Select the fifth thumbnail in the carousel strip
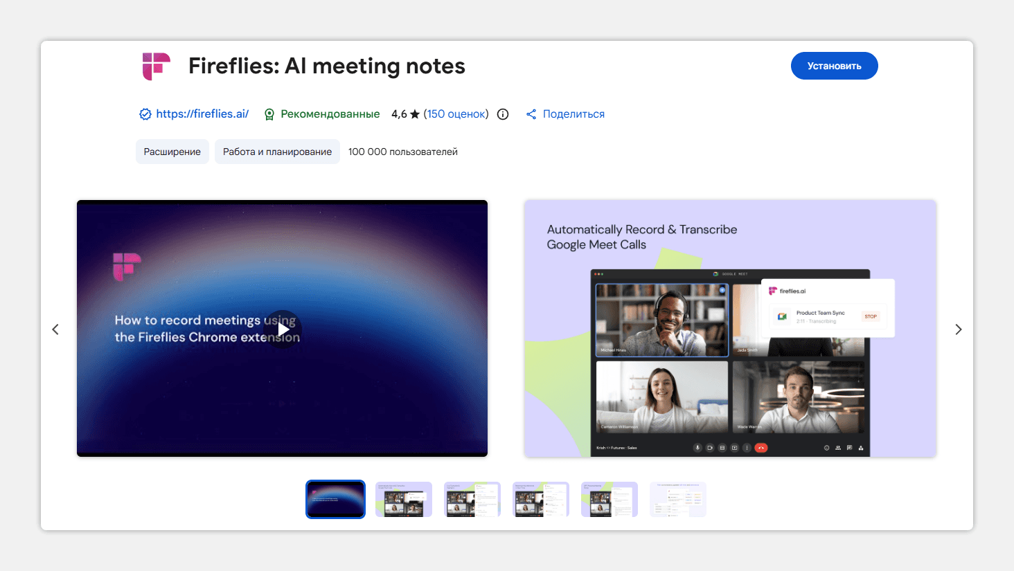Screen dimensions: 1014x571 (610, 499)
